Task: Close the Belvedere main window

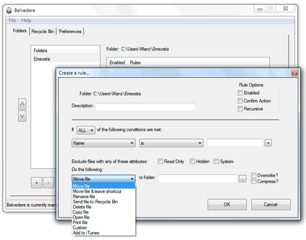Action: (285, 9)
